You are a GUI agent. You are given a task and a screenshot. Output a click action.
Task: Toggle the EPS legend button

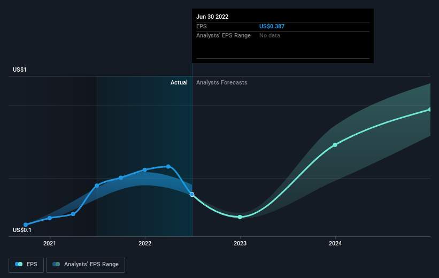coord(26,265)
